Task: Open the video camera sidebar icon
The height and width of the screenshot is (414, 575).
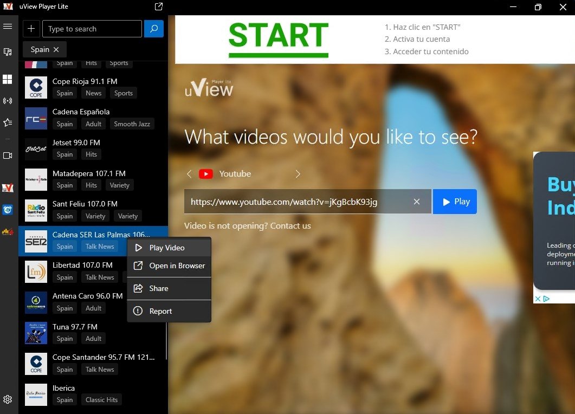Action: 8,156
